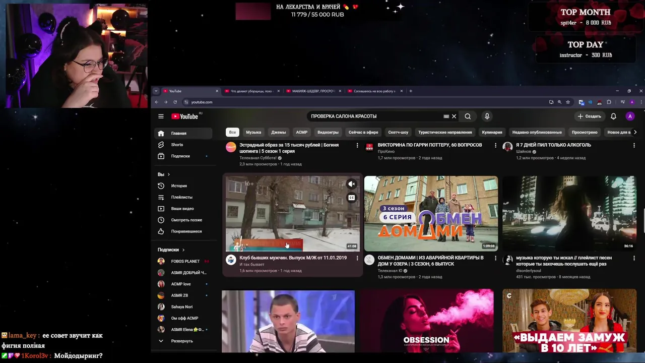Open the browser tab list dropdown arrow

point(156,91)
